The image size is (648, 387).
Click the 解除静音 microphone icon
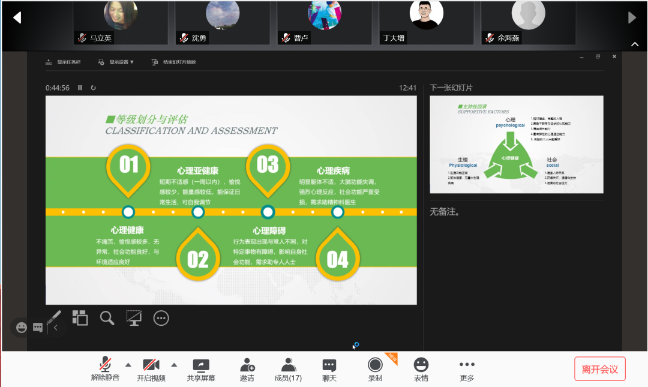point(105,365)
